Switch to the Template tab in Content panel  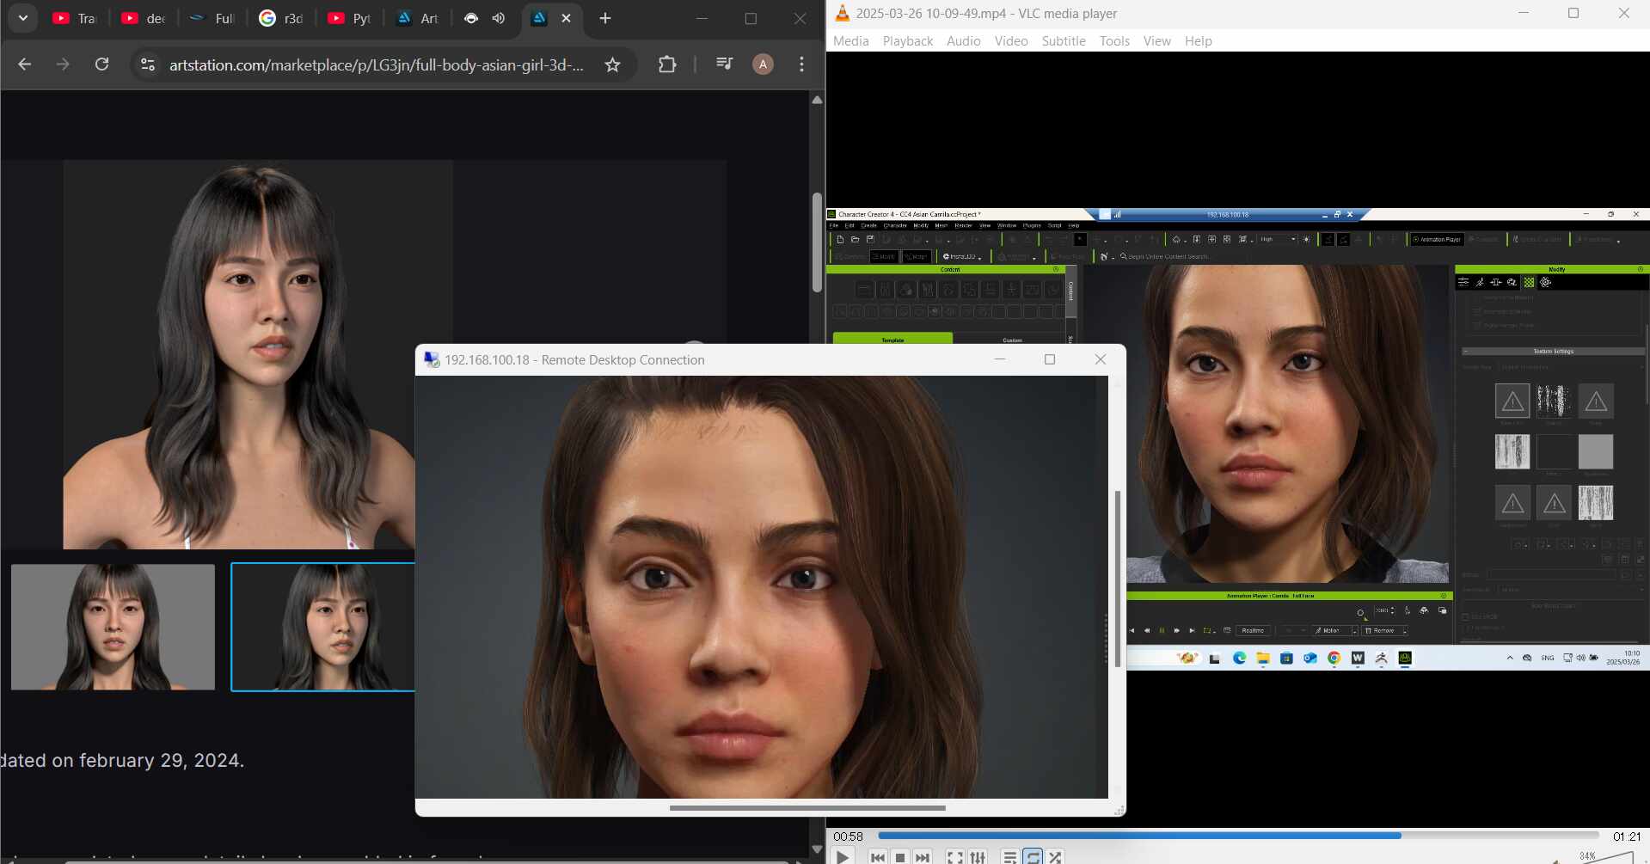892,340
